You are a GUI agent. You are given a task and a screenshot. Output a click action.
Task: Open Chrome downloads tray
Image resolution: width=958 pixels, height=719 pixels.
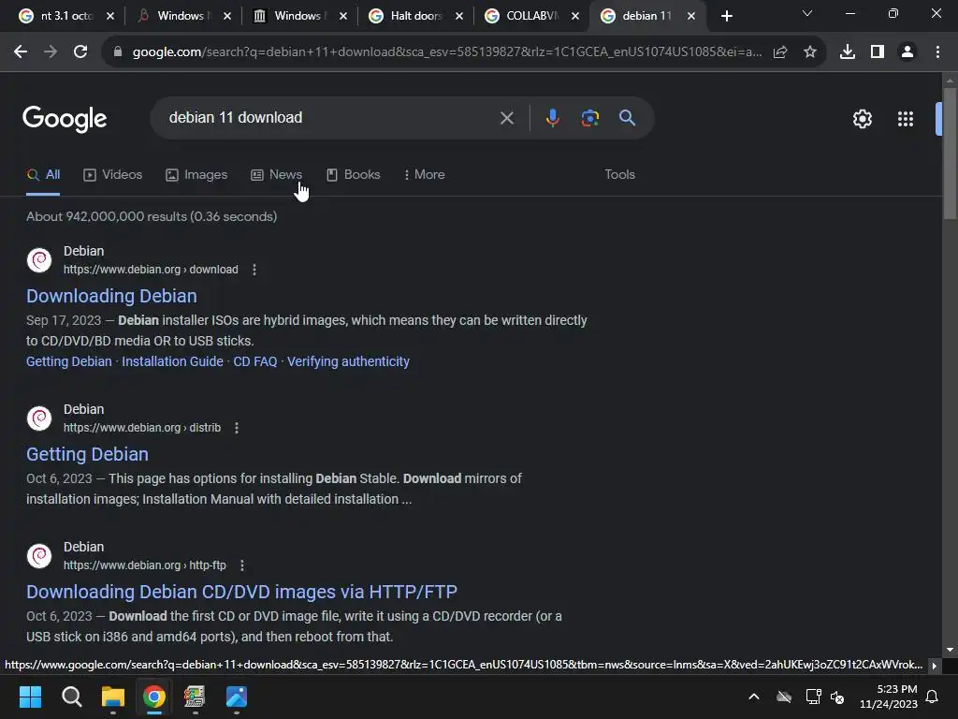point(848,52)
